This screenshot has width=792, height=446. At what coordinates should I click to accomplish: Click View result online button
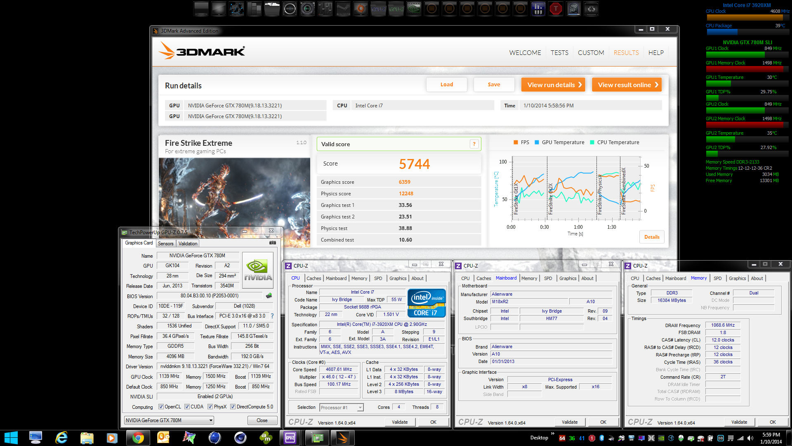coord(627,85)
